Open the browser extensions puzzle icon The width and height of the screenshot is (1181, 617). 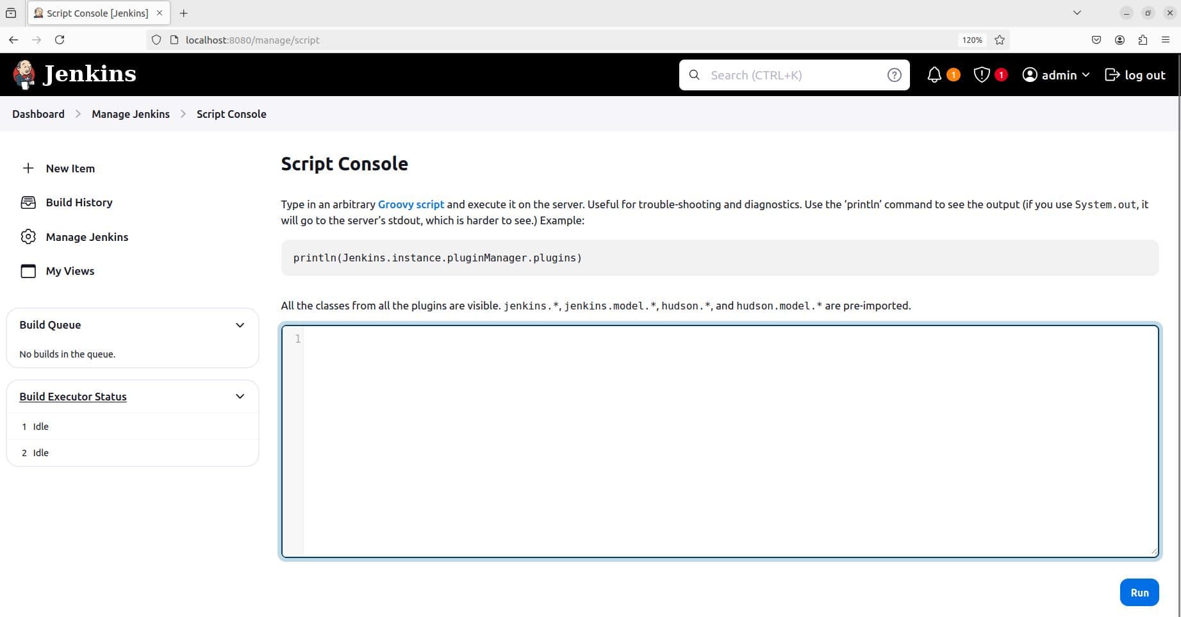(1143, 40)
